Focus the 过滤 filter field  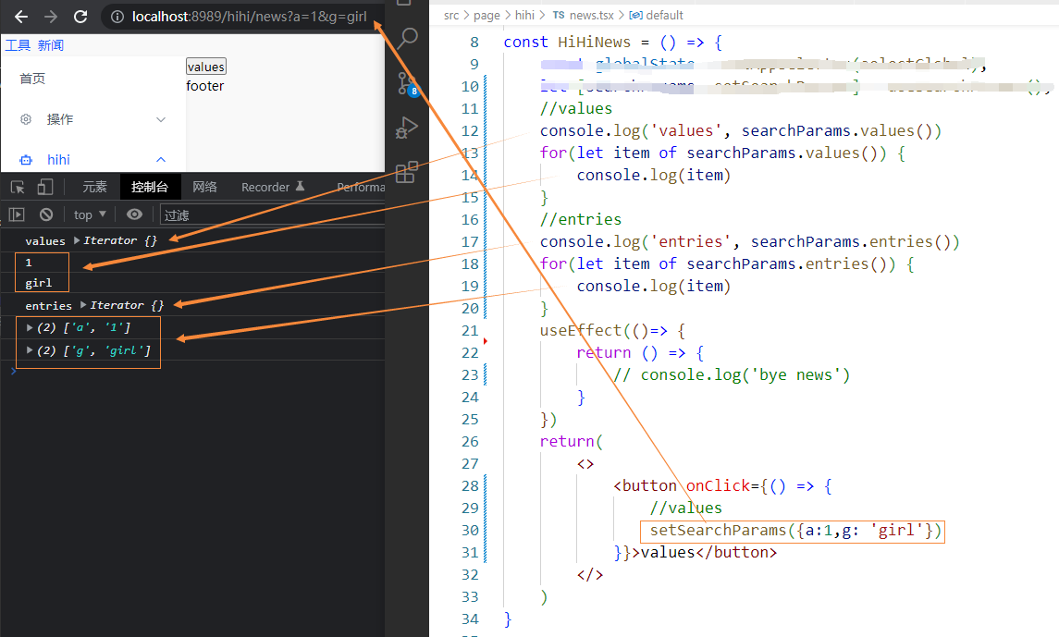coord(272,215)
